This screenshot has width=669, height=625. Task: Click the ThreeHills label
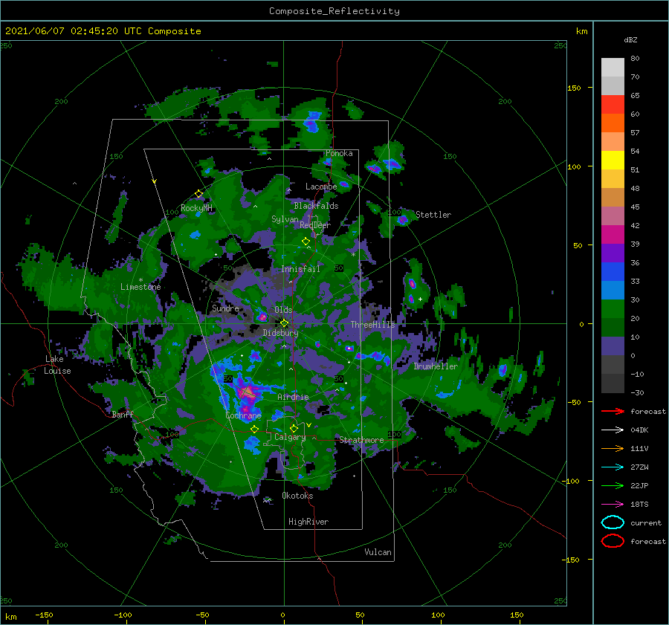click(373, 325)
